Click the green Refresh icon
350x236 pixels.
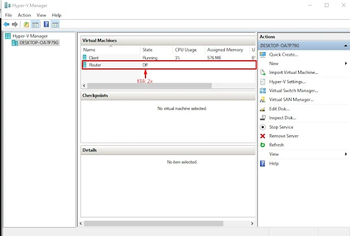[x=262, y=145]
